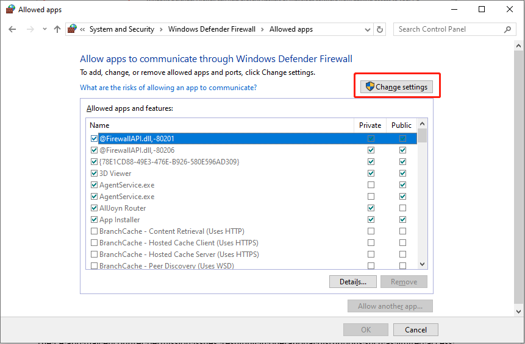
Task: Check BranchCache - Hosted Cache Server checkbox
Action: 94,254
